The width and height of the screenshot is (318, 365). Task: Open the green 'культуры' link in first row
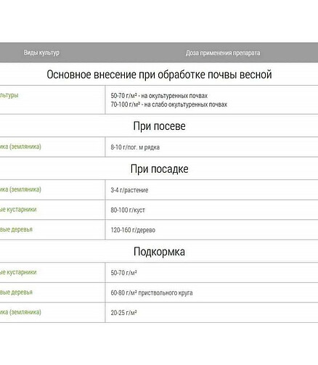[x=9, y=95]
